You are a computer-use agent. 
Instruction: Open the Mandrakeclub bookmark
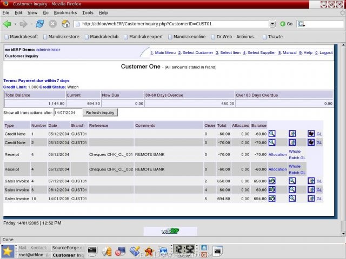pos(102,37)
